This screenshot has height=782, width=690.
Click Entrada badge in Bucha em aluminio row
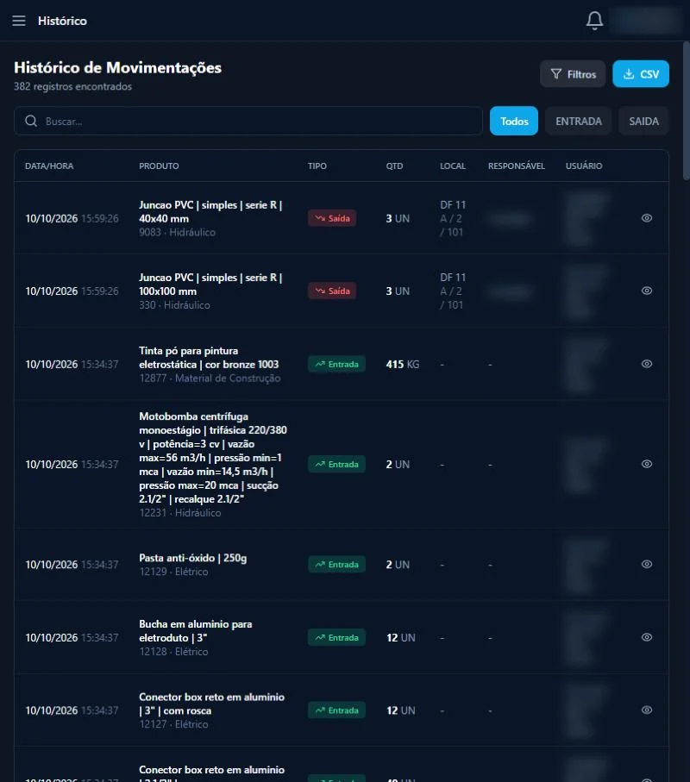click(x=336, y=637)
